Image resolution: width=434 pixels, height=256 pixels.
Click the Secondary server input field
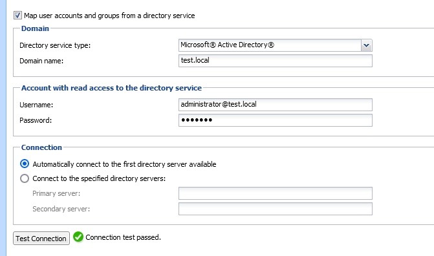275,209
